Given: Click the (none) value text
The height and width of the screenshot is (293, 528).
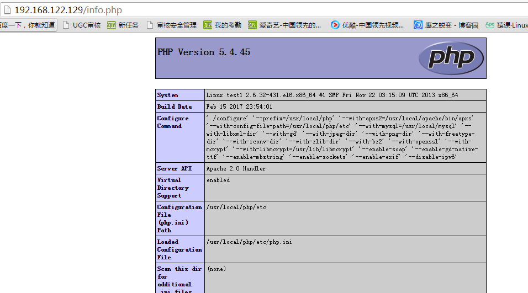Looking at the screenshot, I should [x=217, y=269].
